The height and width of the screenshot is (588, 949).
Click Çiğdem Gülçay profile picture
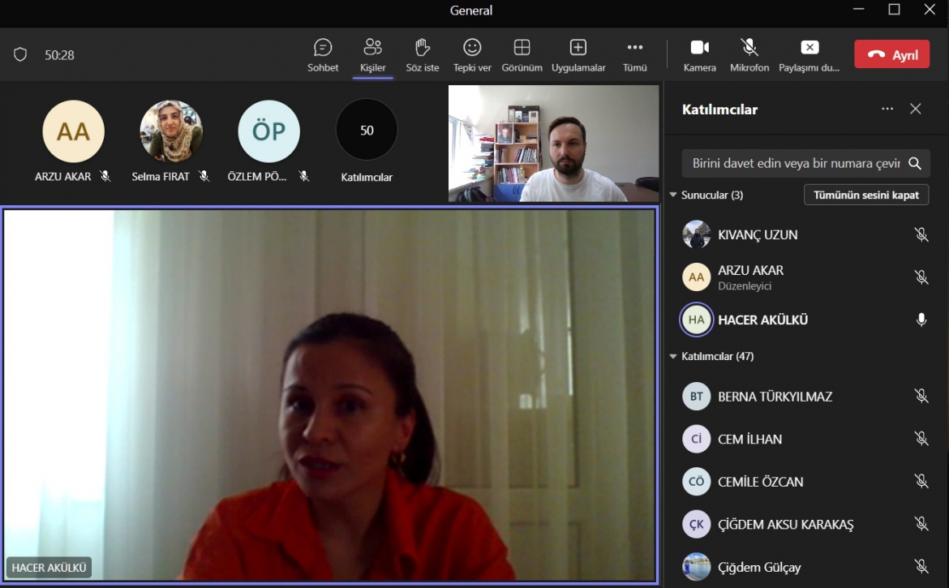pyautogui.click(x=696, y=567)
